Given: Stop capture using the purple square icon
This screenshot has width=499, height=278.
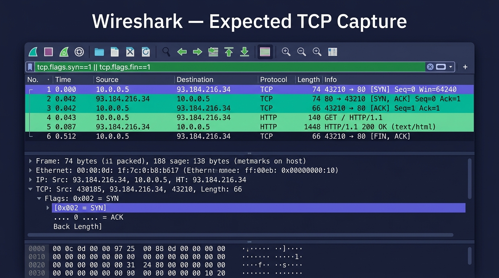Looking at the screenshot, I should coord(48,52).
